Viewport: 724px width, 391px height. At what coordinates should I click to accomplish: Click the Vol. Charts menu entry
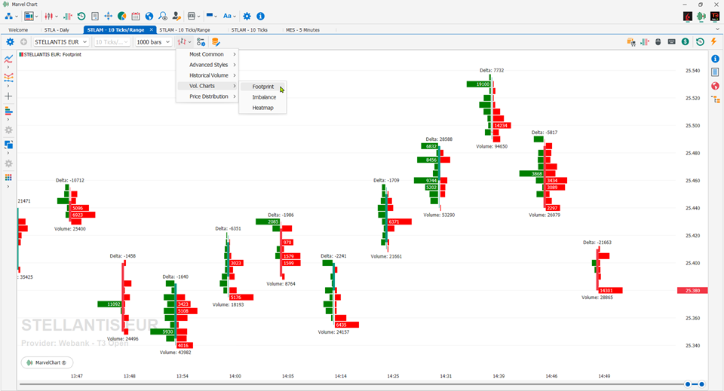coord(207,86)
